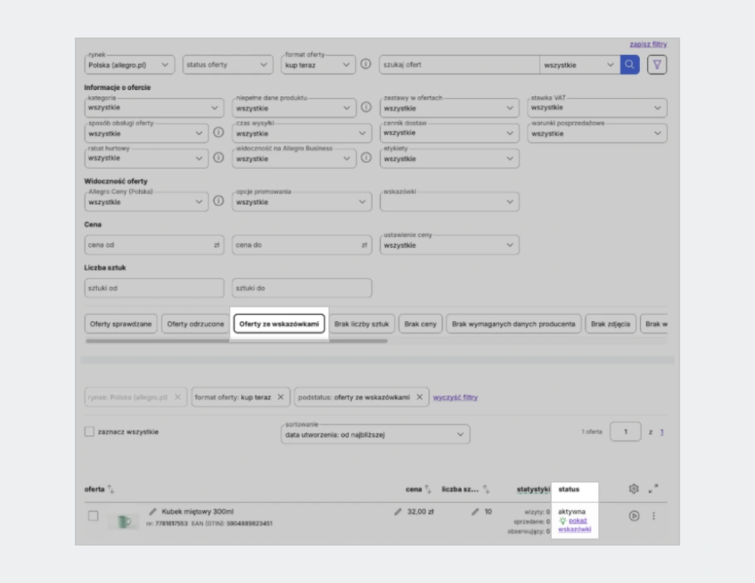The height and width of the screenshot is (583, 755).
Task: Open info icon beside Allegro Ceny (Polska)
Action: [218, 201]
